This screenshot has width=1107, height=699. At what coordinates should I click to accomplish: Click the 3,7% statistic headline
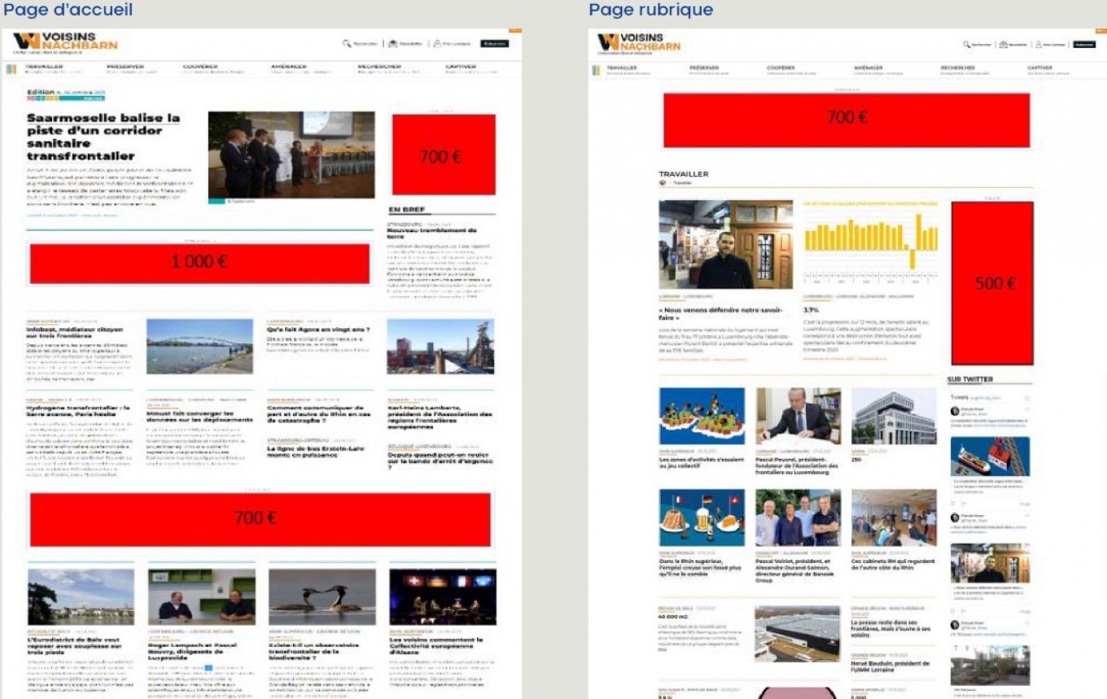pyautogui.click(x=811, y=310)
